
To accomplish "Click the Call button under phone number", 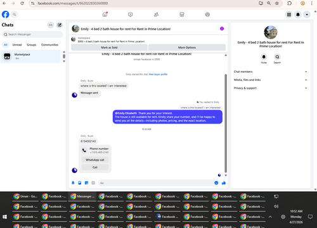I will coord(95,167).
